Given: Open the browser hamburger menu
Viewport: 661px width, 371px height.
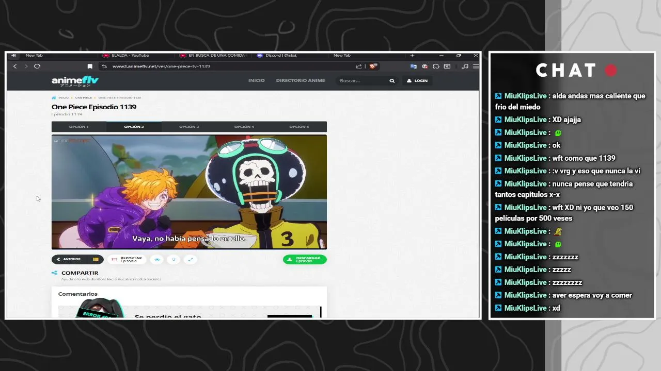Looking at the screenshot, I should (476, 66).
